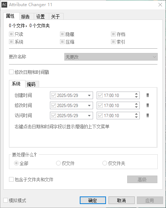Click the 要处理什么？ group label
The width and height of the screenshot is (166, 208).
(24, 155)
